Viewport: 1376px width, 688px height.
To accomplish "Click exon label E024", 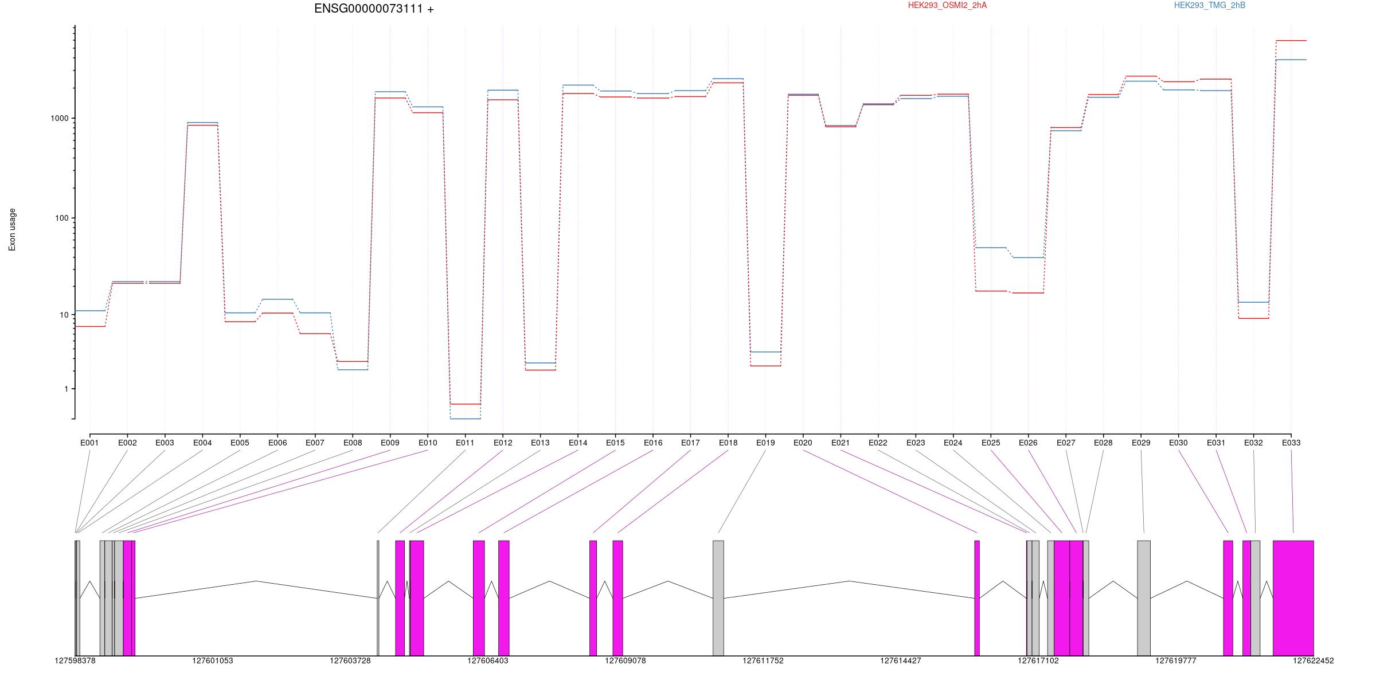I will point(953,443).
